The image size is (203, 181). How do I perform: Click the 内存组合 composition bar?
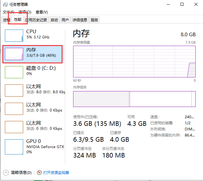134,99
